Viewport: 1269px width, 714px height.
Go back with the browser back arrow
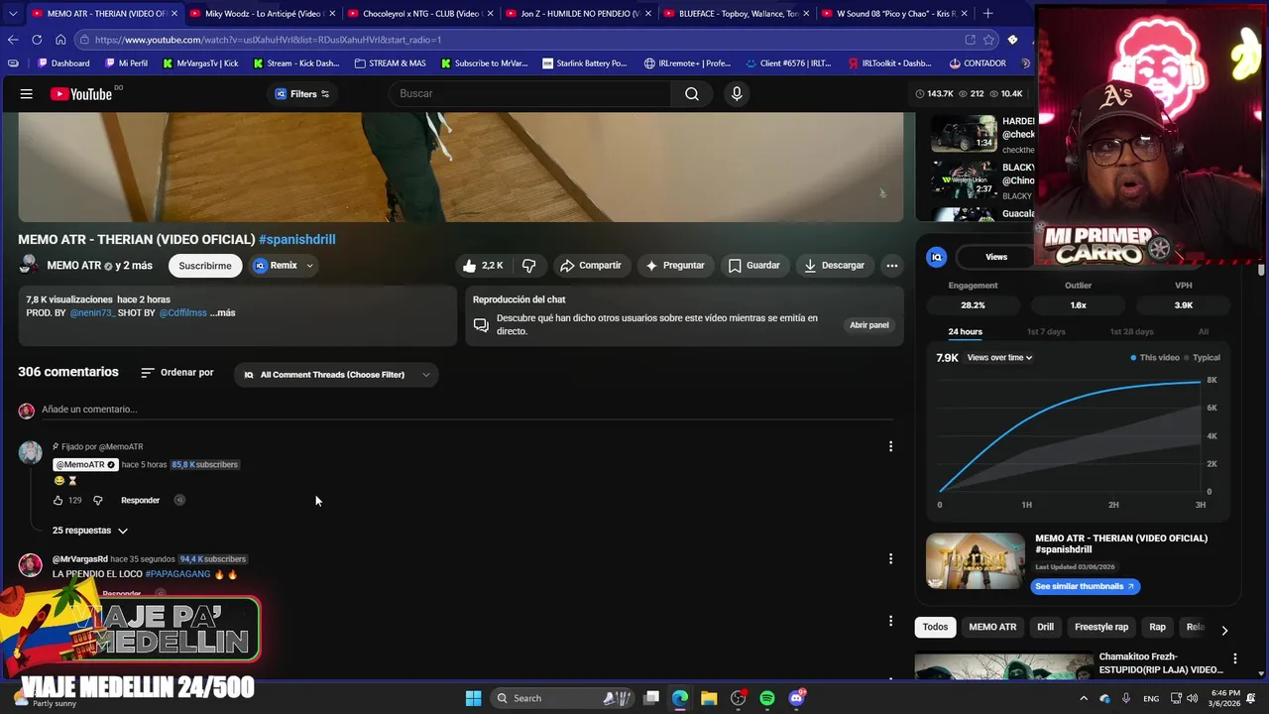coord(13,40)
